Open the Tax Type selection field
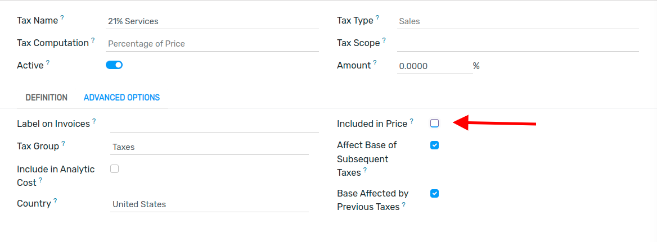Screen dimensions: 657x242 pos(518,21)
